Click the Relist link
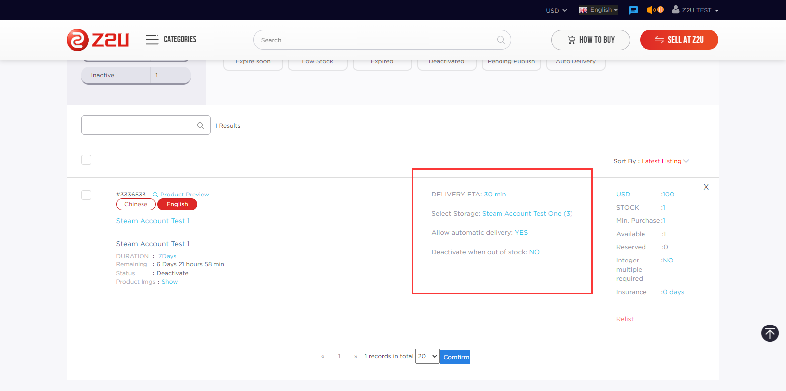Image resolution: width=786 pixels, height=391 pixels. point(625,319)
